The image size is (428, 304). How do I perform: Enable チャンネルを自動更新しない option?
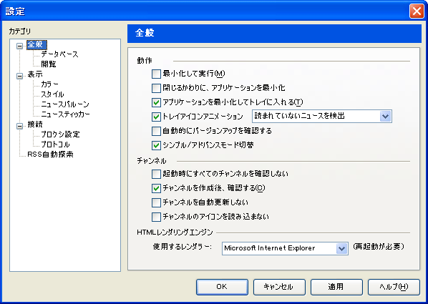(156, 202)
